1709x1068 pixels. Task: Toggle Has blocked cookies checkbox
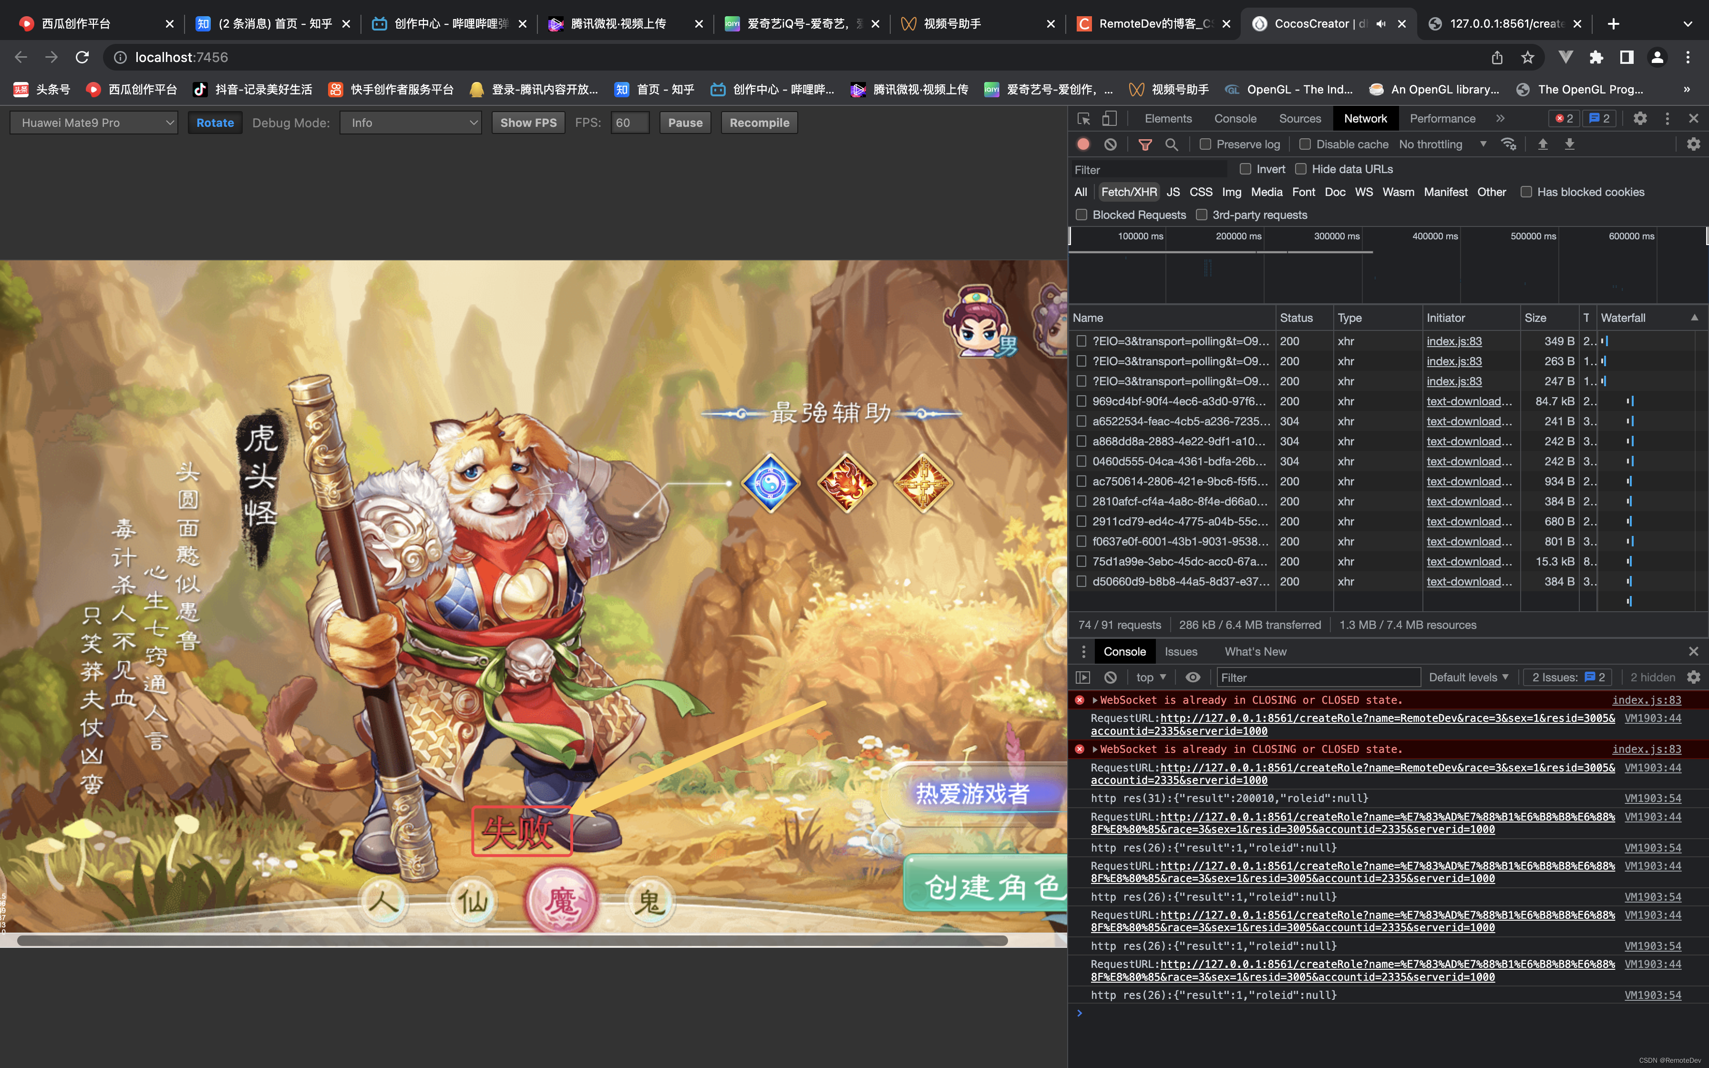point(1526,192)
